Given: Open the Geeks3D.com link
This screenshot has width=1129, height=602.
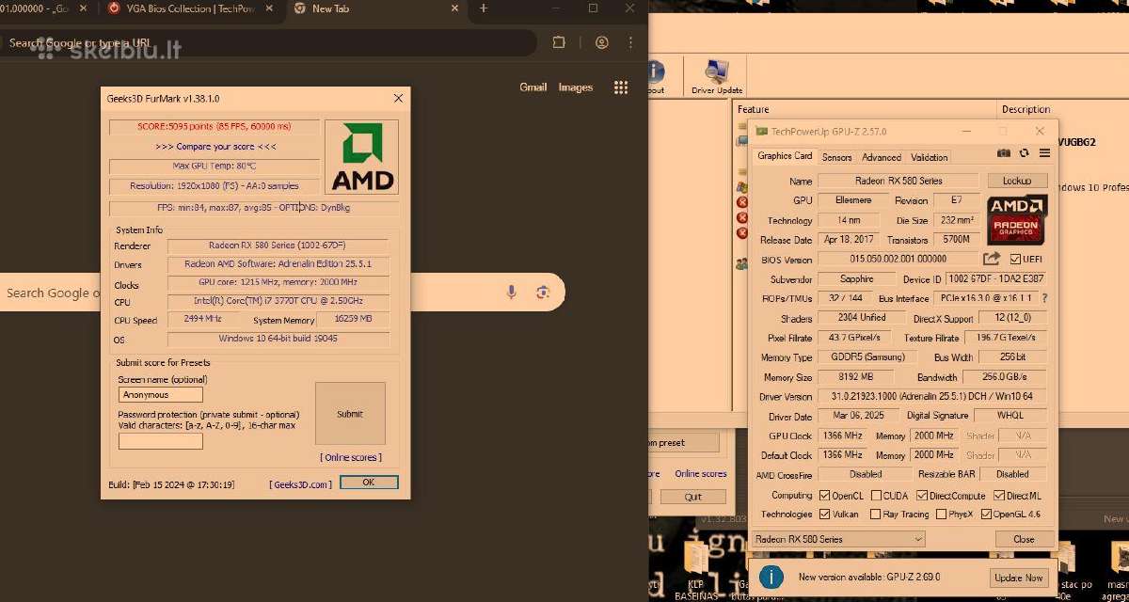Looking at the screenshot, I should [x=300, y=484].
